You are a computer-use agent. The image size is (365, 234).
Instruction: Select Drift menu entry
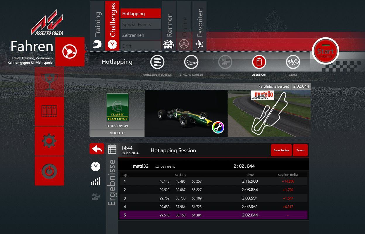coord(141,46)
